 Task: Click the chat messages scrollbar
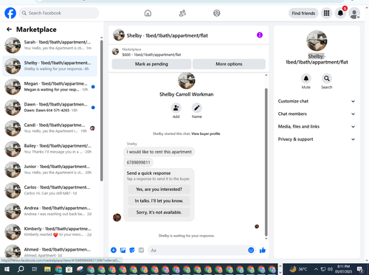coord(266,162)
